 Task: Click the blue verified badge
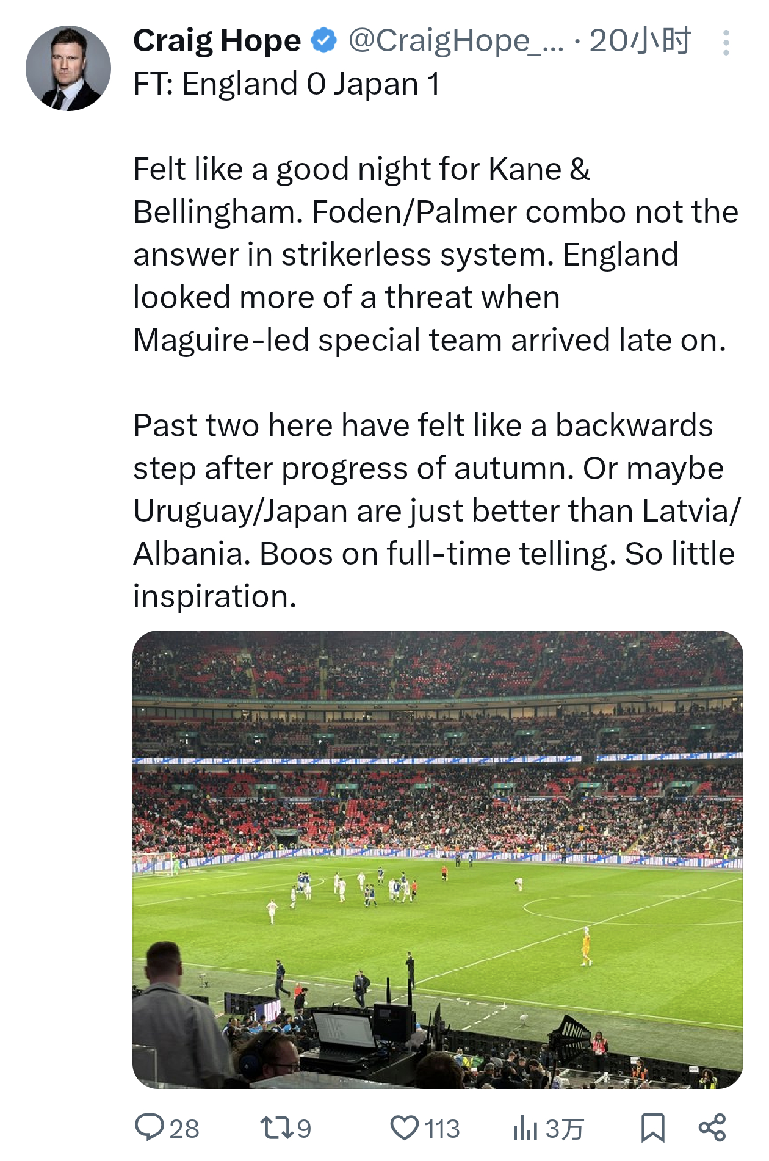(324, 41)
